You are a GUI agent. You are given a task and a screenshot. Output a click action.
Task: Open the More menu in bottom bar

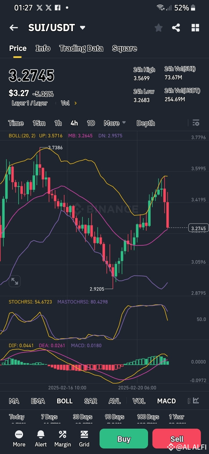[19, 439]
